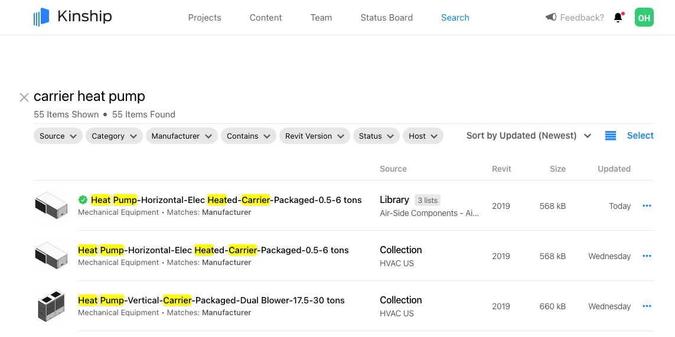The width and height of the screenshot is (675, 337).
Task: Click the Library source label
Action: [394, 199]
